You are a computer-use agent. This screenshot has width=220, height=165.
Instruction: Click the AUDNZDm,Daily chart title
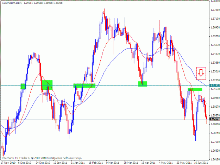pos(12,3)
